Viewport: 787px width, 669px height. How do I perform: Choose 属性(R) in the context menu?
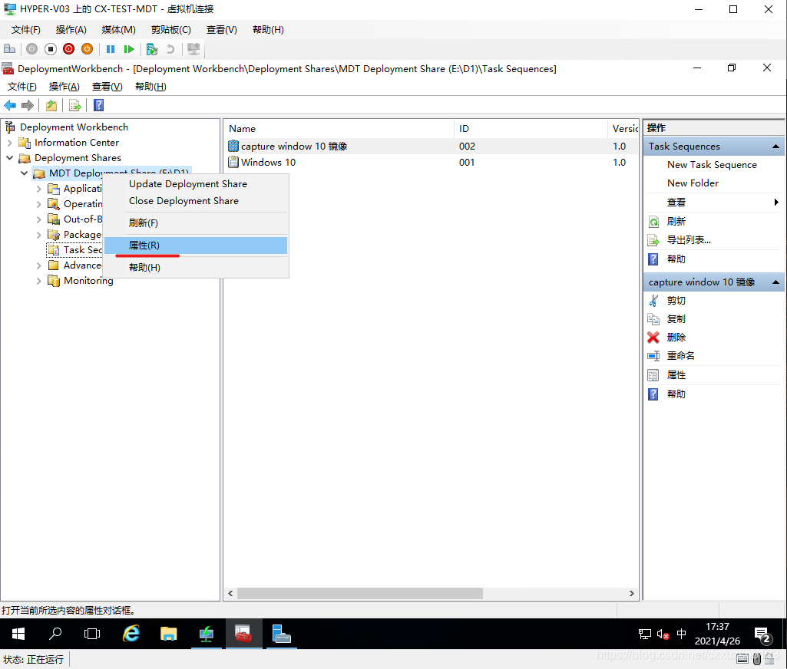[x=197, y=246]
